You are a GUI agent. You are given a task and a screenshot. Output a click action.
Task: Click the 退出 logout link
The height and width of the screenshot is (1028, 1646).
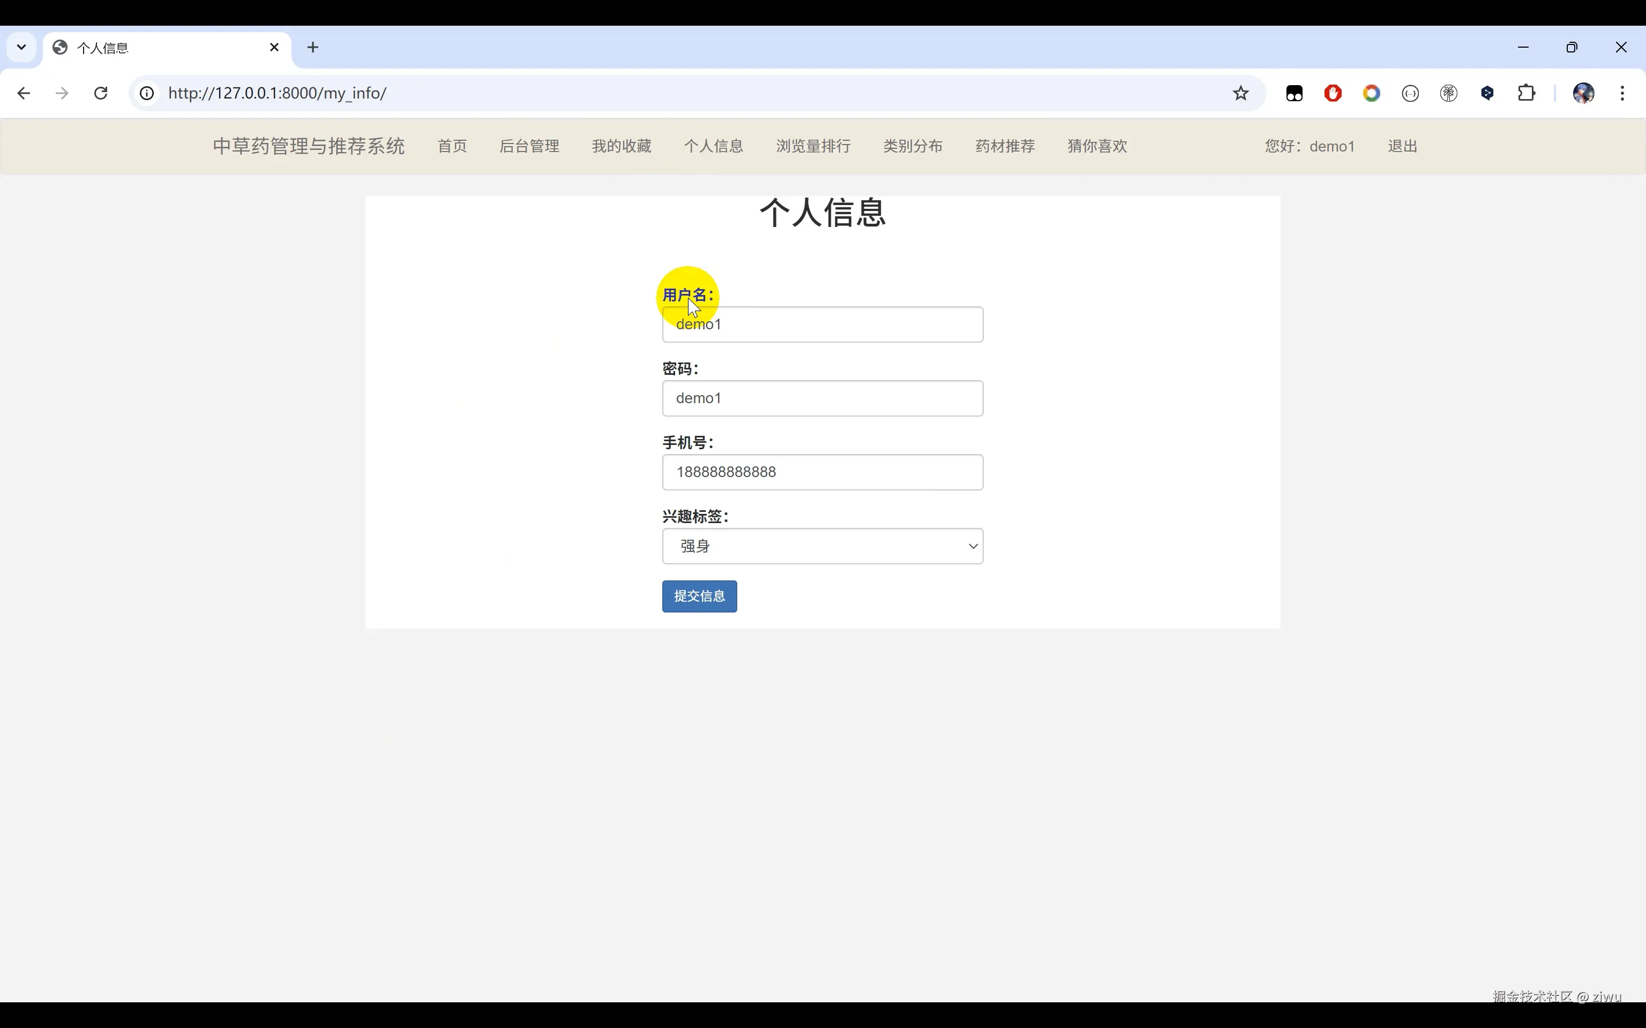pos(1402,146)
